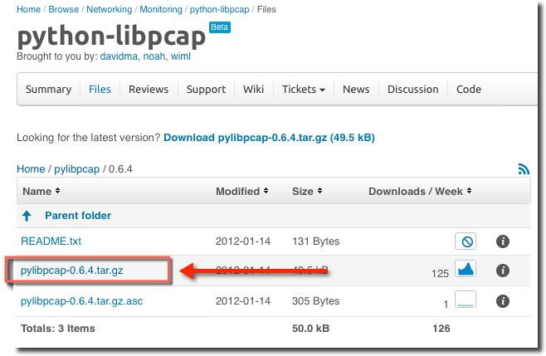Expand the Tickets dropdown menu
Screen dimensions: 546x356
coord(304,89)
